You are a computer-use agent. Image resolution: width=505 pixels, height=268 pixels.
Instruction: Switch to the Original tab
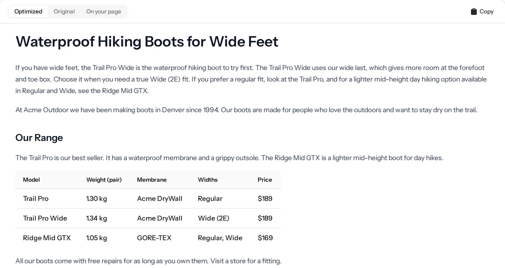point(64,12)
